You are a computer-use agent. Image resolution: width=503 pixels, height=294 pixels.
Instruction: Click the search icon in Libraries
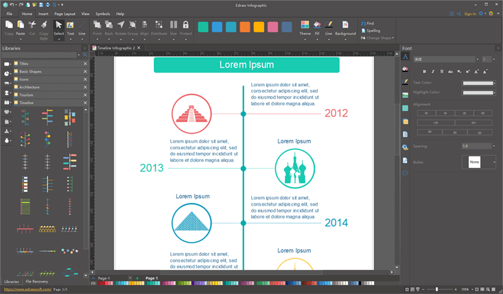[84, 55]
